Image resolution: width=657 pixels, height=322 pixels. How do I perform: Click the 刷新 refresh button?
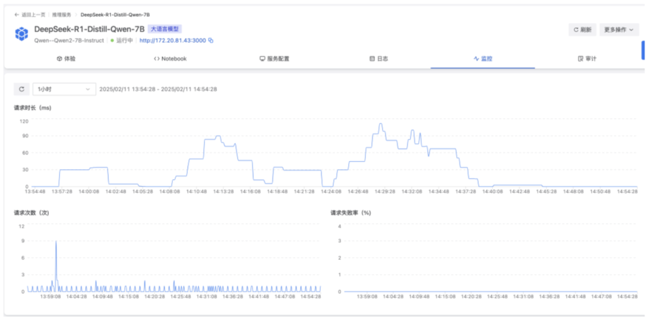[x=582, y=30]
